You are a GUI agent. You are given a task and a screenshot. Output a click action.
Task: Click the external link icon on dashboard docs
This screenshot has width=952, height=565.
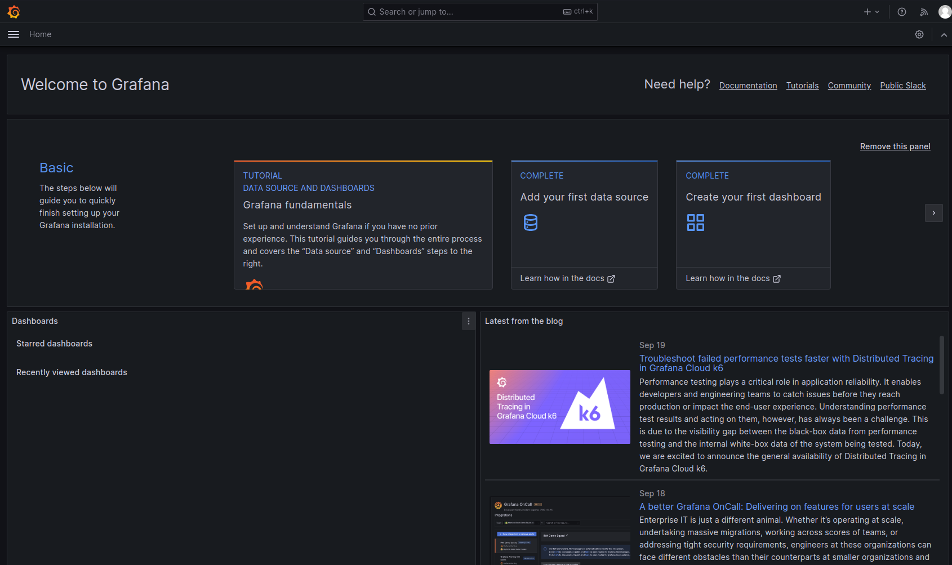click(x=777, y=279)
